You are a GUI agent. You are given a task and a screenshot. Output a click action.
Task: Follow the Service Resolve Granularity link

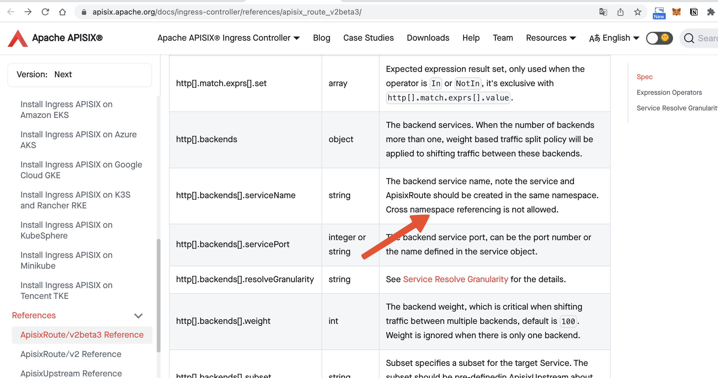pos(455,279)
